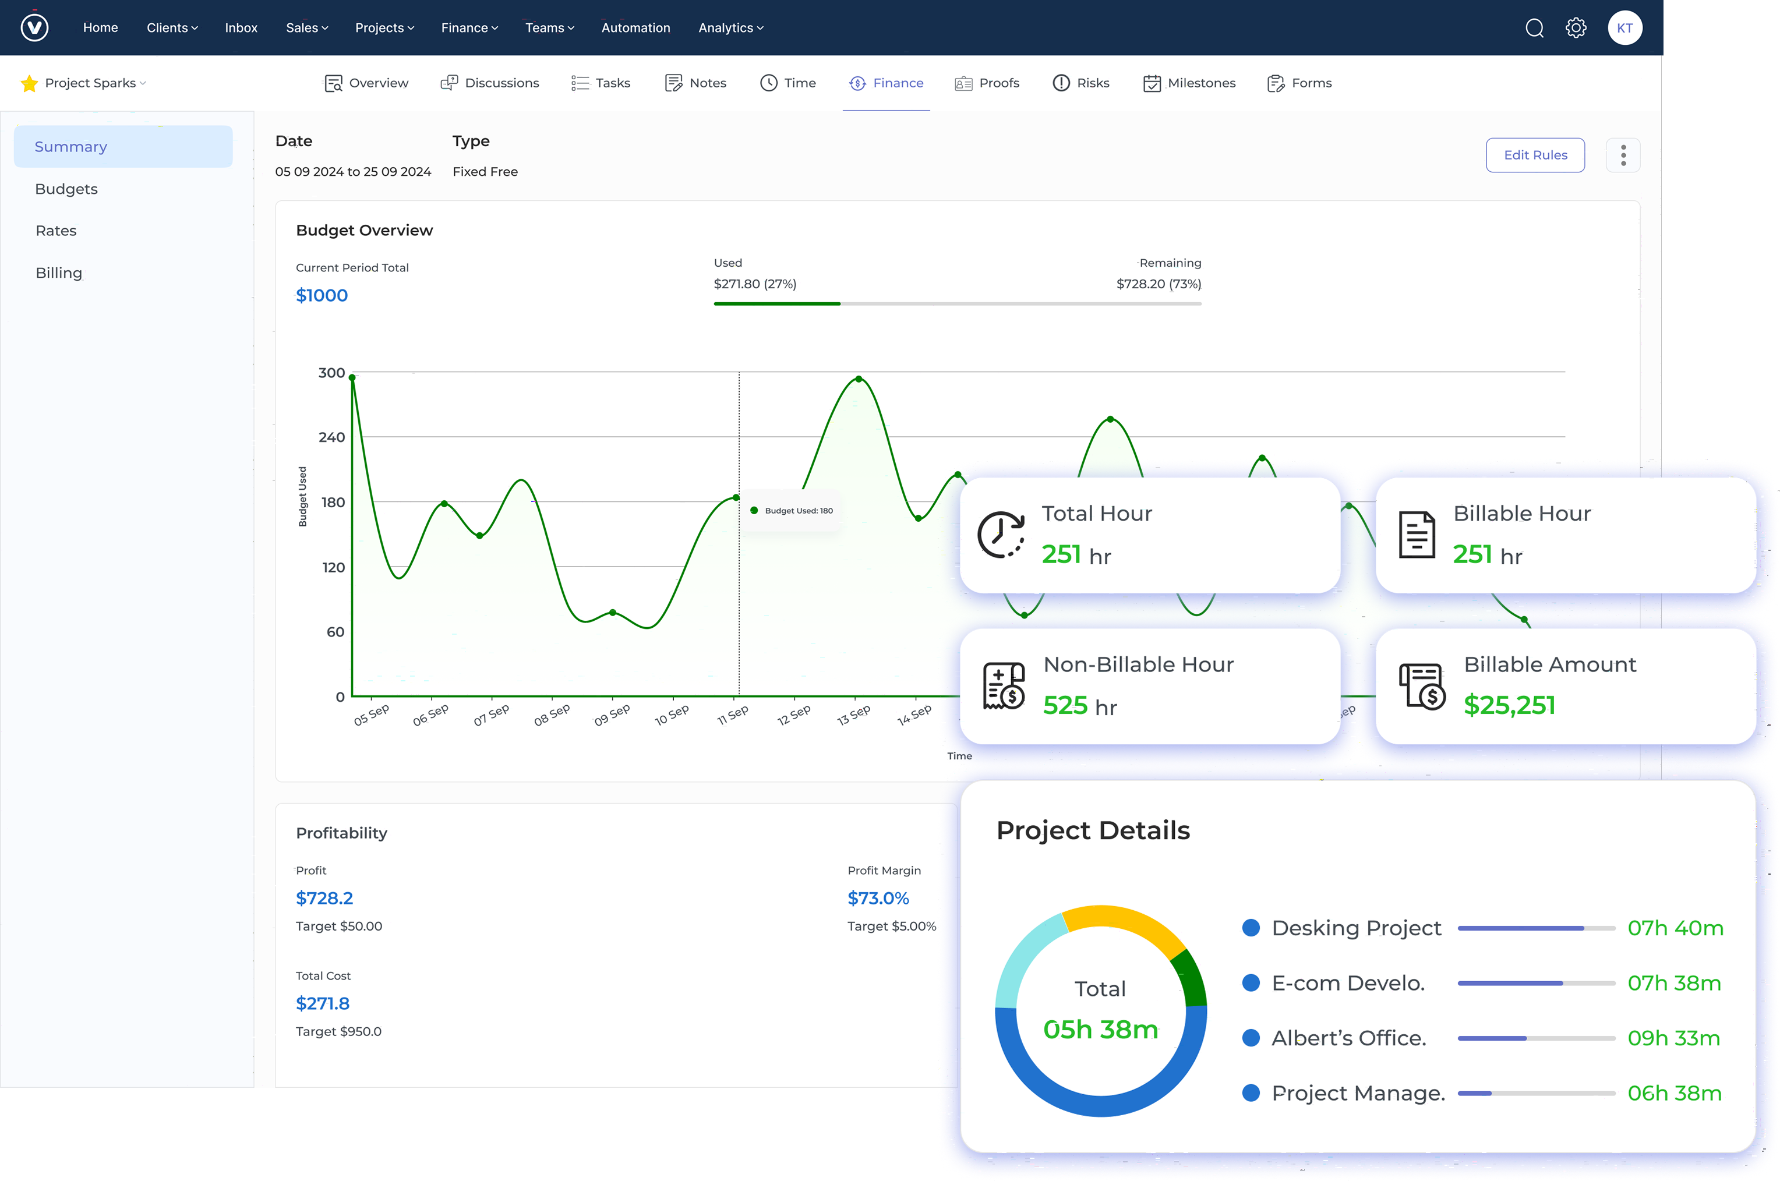Click the 13 Sep peak chart point
This screenshot has width=1780, height=1181.
(859, 380)
